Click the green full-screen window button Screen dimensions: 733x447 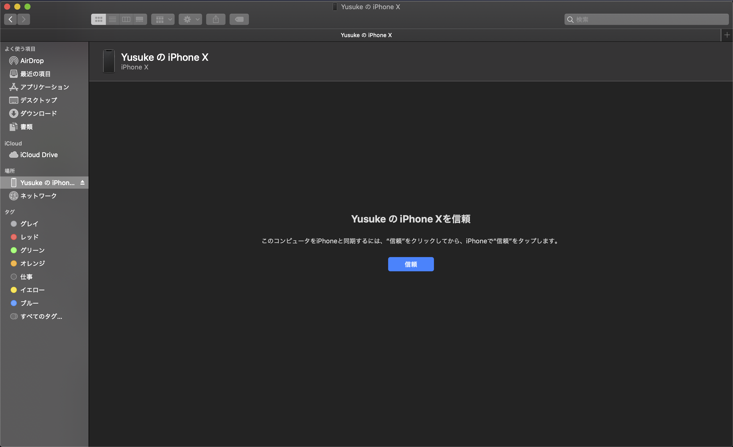27,7
